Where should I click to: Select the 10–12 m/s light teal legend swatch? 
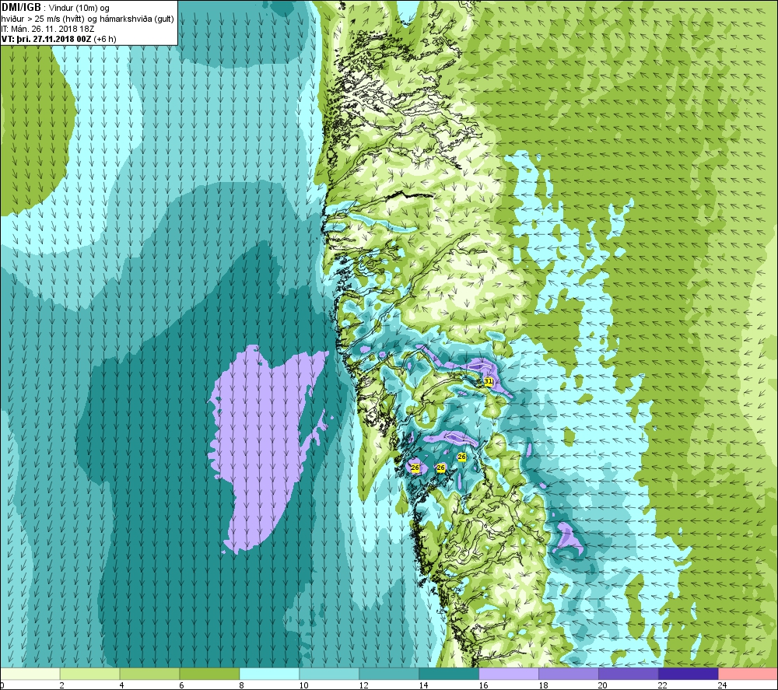pos(329,674)
